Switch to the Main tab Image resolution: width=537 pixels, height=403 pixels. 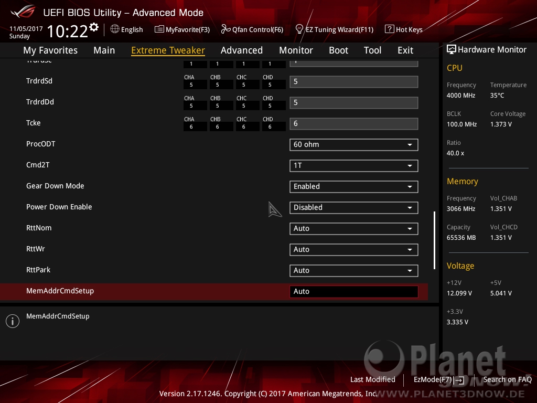click(x=104, y=50)
